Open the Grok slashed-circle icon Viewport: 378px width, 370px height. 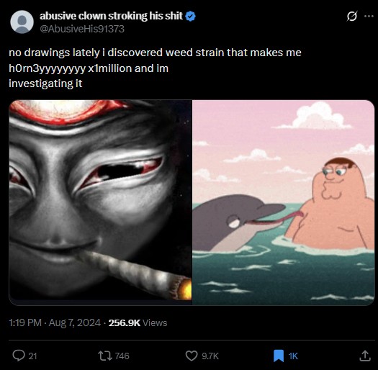click(x=352, y=17)
